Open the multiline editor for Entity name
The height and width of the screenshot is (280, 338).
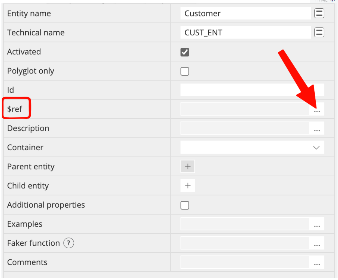click(319, 13)
